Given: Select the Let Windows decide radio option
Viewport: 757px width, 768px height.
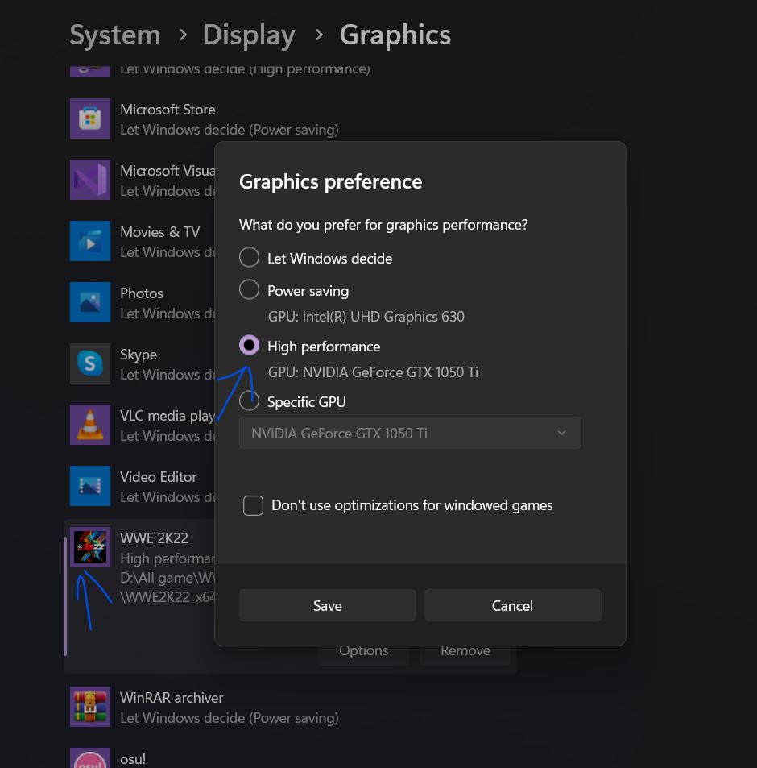Looking at the screenshot, I should coord(249,258).
